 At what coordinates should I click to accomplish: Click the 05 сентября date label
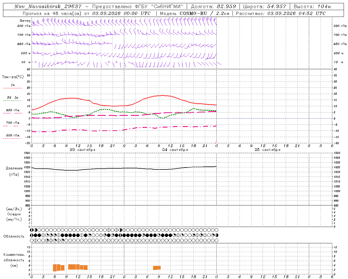pyautogui.click(x=268, y=150)
